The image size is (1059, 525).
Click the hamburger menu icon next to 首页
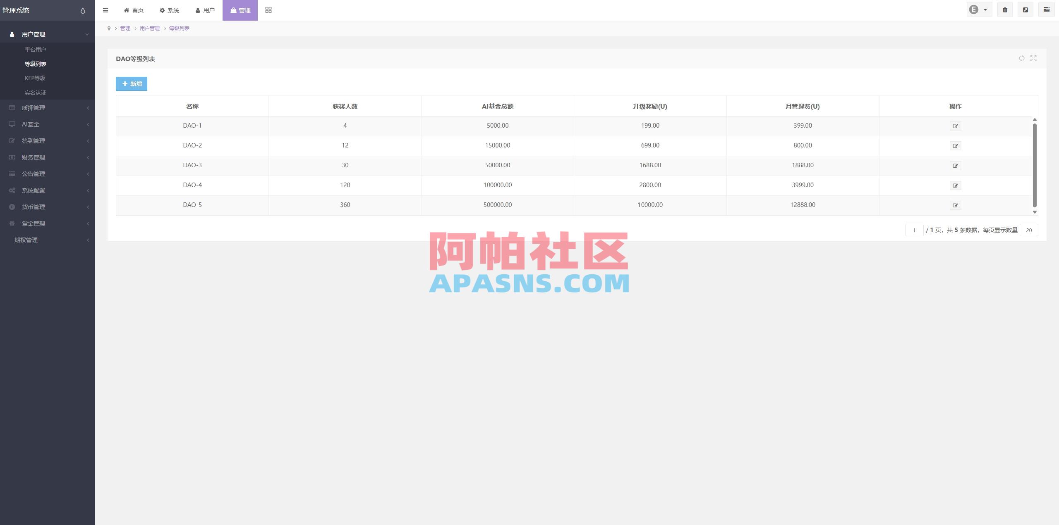pyautogui.click(x=106, y=10)
